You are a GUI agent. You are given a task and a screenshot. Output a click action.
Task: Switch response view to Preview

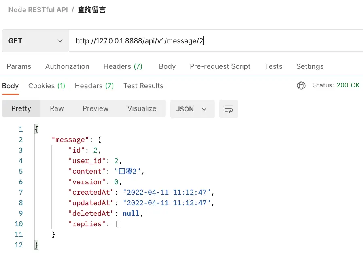pos(96,108)
